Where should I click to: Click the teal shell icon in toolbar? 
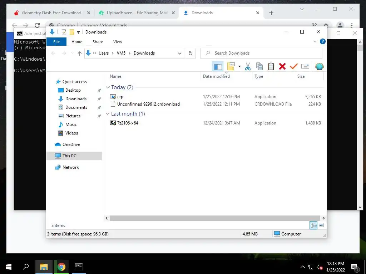(x=319, y=66)
